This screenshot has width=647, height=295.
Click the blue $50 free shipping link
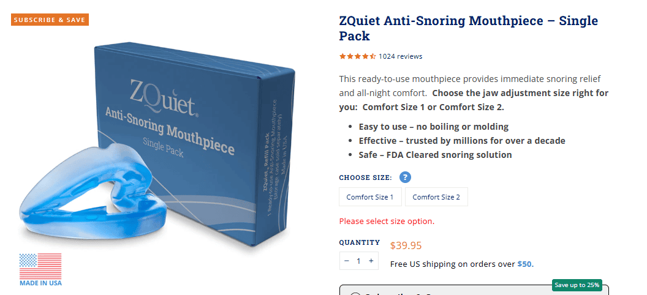pos(525,264)
